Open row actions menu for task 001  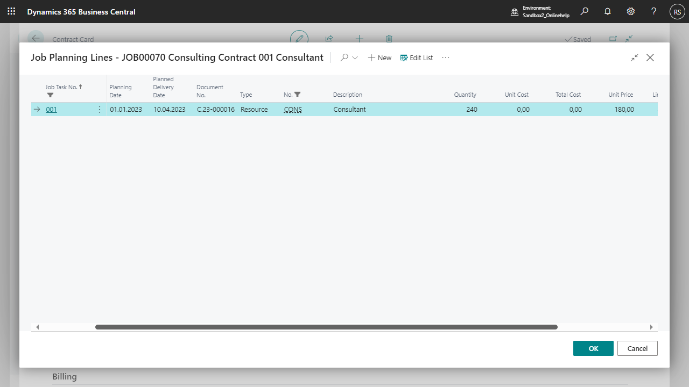(x=100, y=110)
